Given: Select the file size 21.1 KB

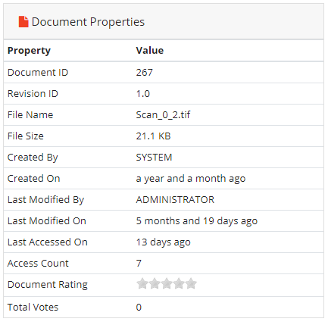Looking at the screenshot, I should [x=153, y=136].
